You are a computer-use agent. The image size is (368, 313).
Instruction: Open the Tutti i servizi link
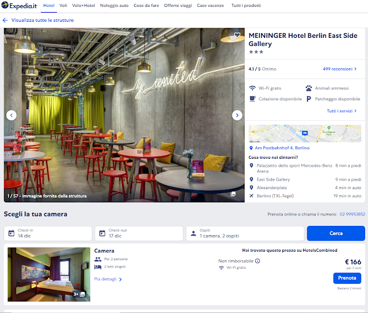342,111
